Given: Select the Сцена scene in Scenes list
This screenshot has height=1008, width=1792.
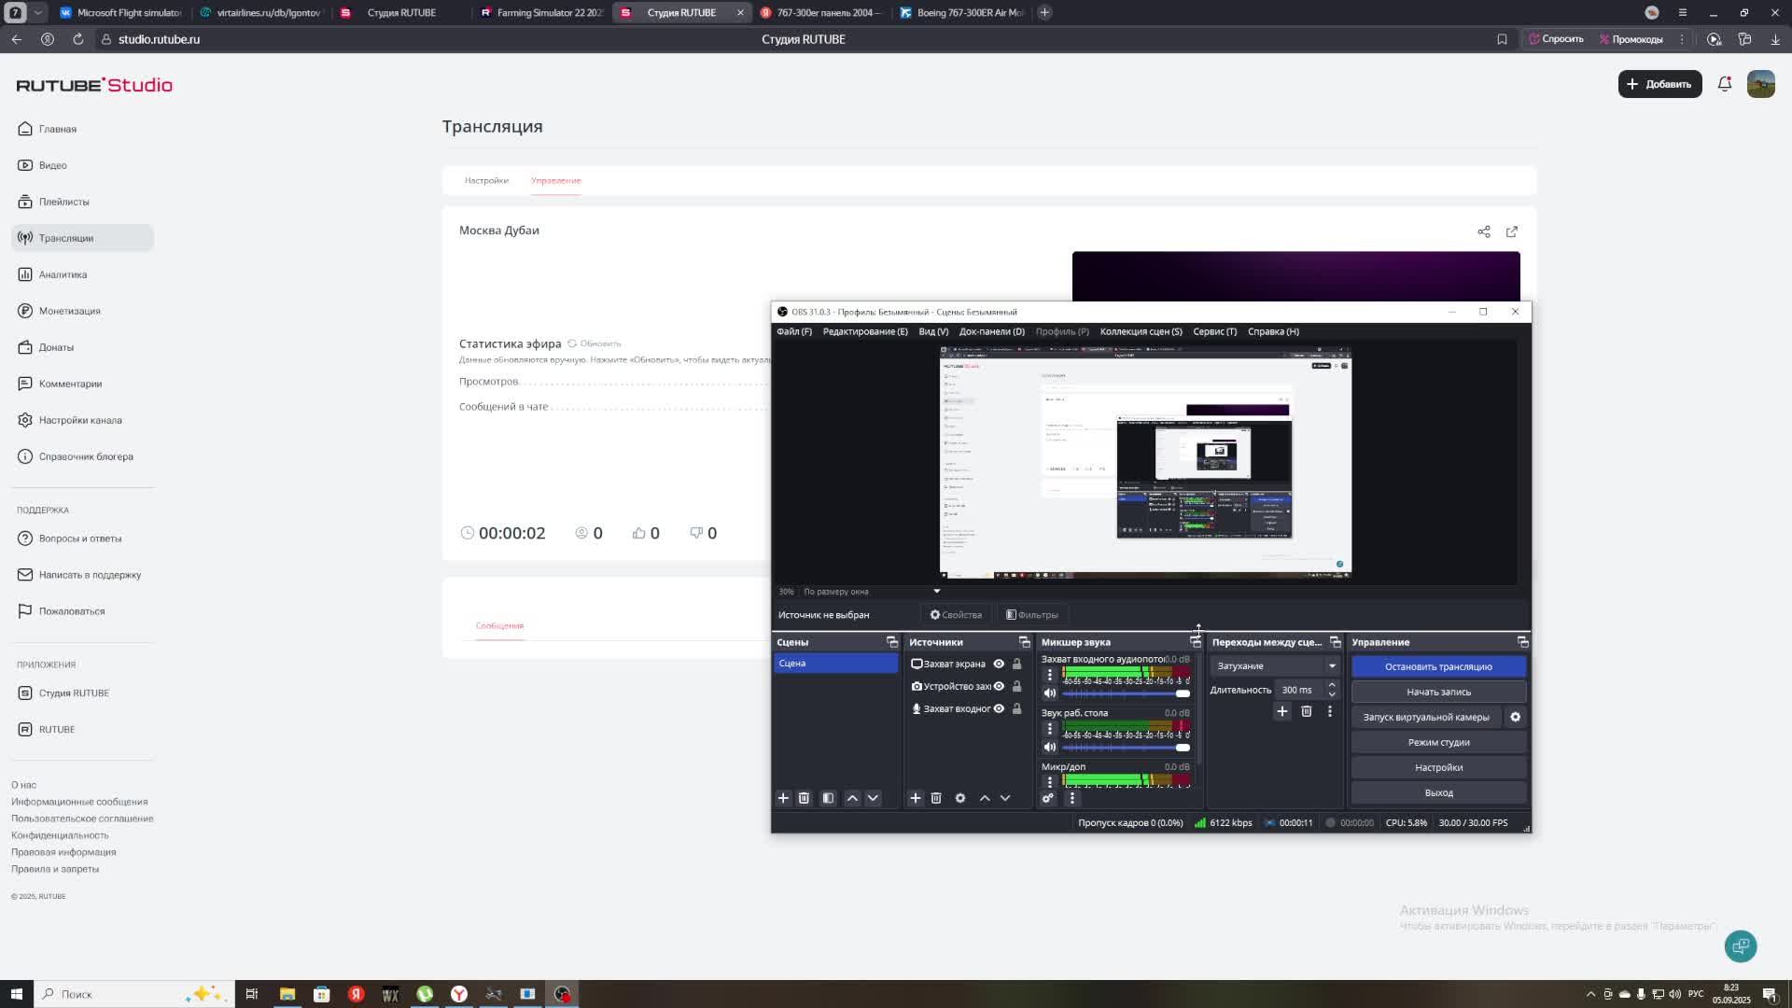Looking at the screenshot, I should tap(835, 664).
